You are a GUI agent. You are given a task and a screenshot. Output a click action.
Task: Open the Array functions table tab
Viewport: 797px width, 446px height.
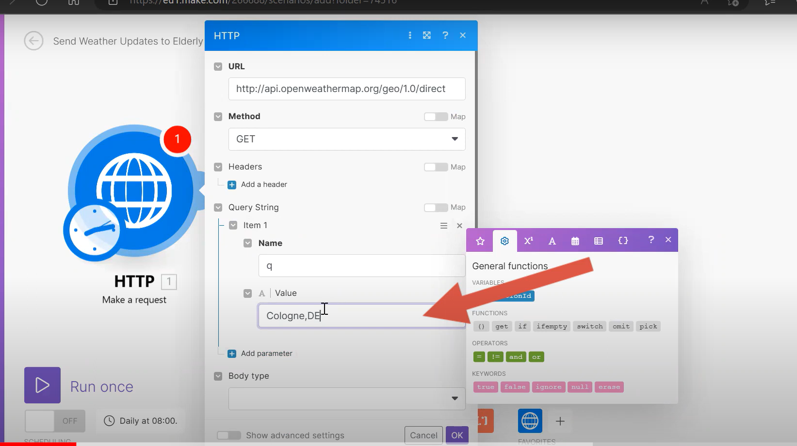(x=599, y=241)
